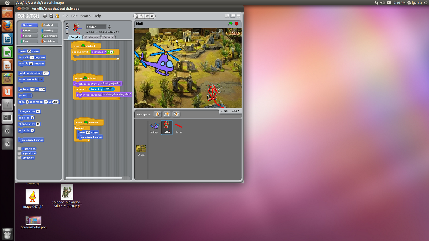429x241 pixels.
Task: Select Sensing block category
Action: [50, 31]
